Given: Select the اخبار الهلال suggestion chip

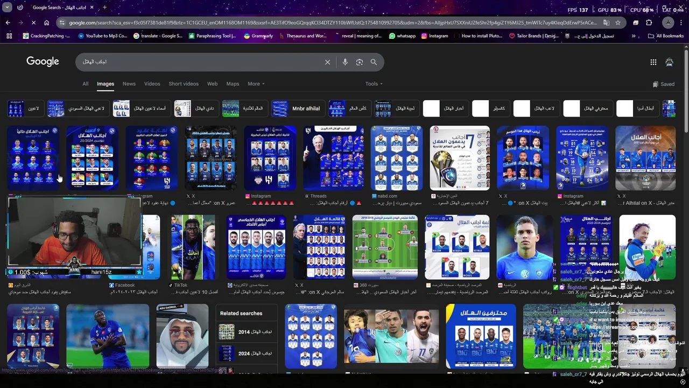Looking at the screenshot, I should pyautogui.click(x=445, y=108).
